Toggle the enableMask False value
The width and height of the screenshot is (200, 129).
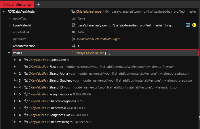point(81,32)
